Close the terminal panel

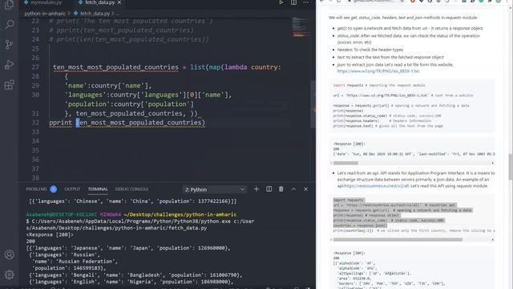click(x=305, y=189)
